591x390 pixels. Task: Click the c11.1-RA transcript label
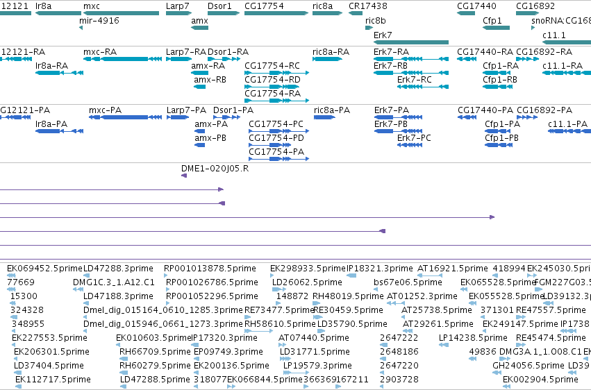click(563, 65)
